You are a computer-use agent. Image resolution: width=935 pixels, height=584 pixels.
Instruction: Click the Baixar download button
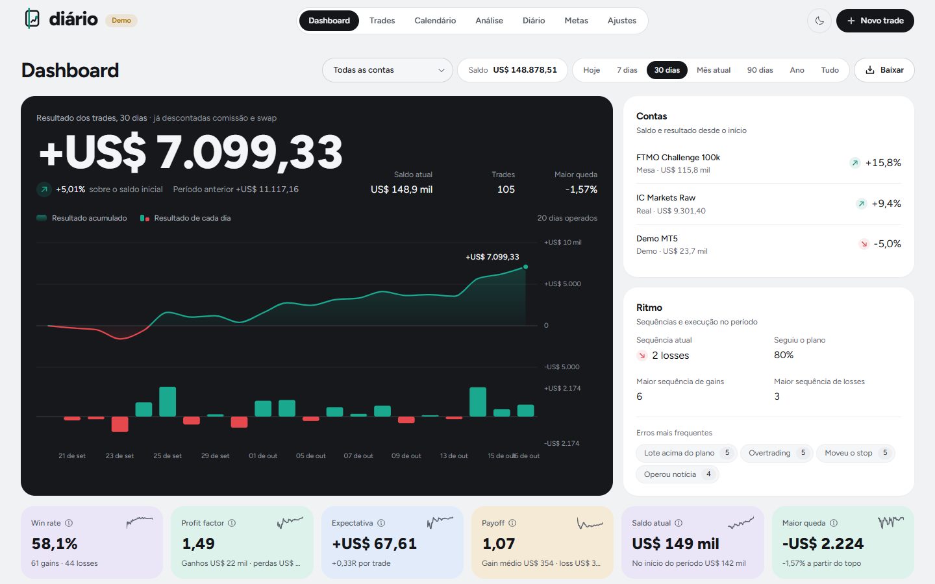pos(884,70)
